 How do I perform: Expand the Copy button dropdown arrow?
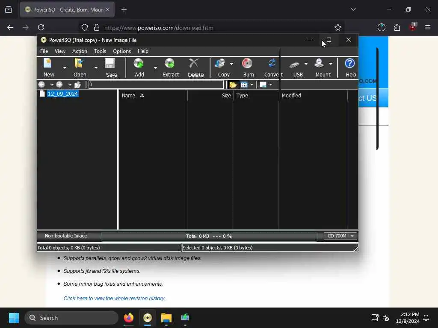(231, 64)
